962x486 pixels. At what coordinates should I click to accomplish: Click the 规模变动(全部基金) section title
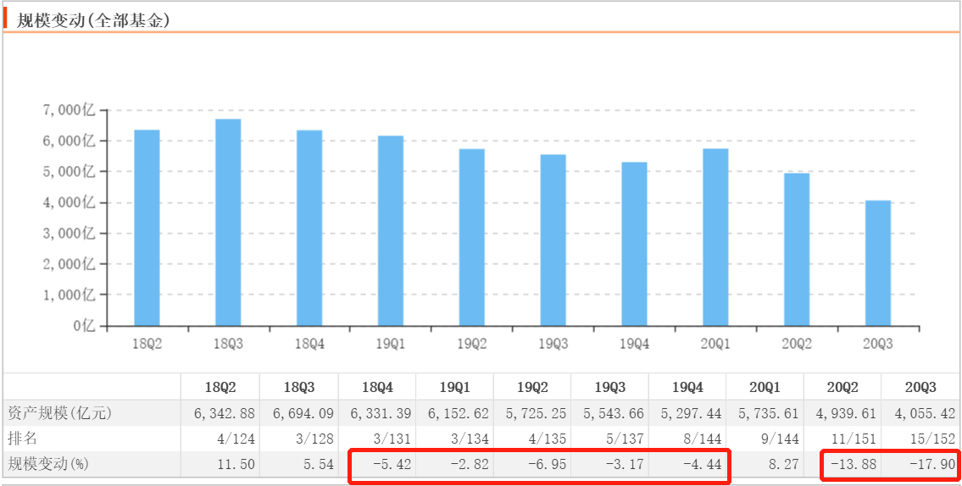(93, 19)
